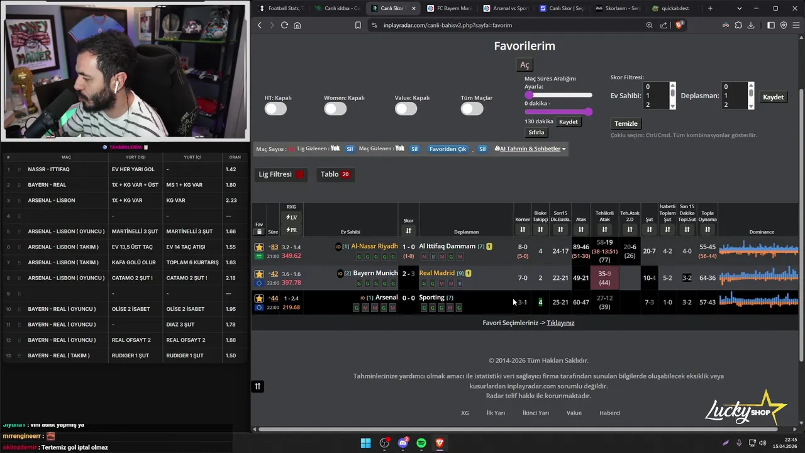Toggle the browser sidebar panel
This screenshot has height=453, width=805.
(x=771, y=25)
